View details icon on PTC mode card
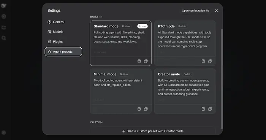Viewport: 266px width, 140px height. (203, 61)
